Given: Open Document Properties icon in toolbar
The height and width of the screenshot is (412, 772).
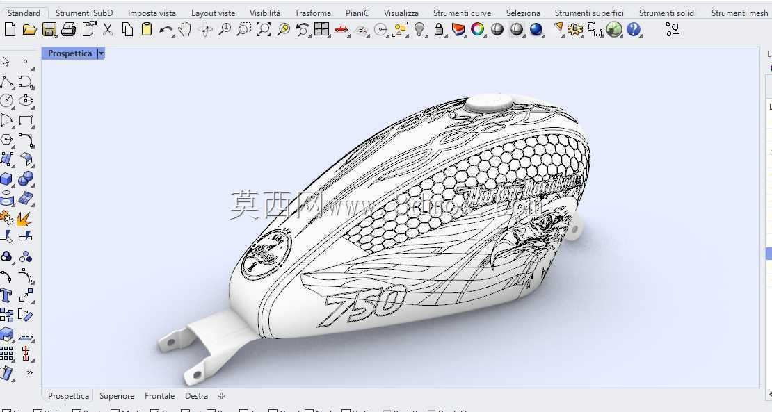Looking at the screenshot, I should (88, 29).
